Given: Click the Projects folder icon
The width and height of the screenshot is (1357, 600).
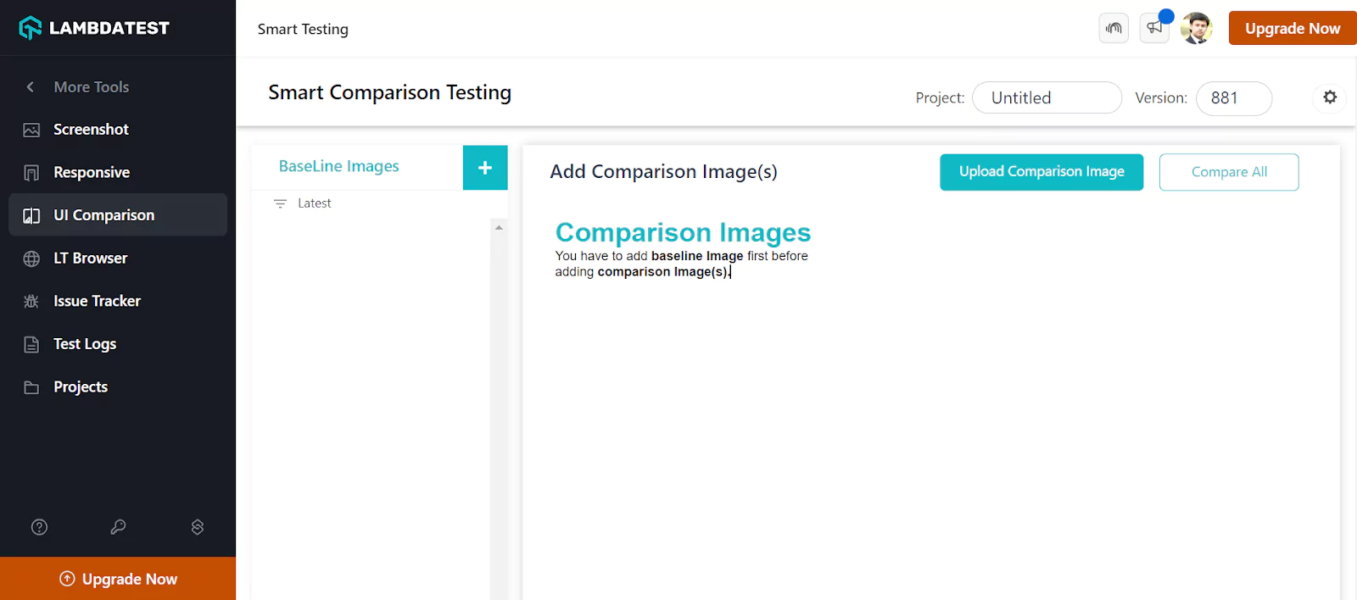Looking at the screenshot, I should tap(31, 387).
